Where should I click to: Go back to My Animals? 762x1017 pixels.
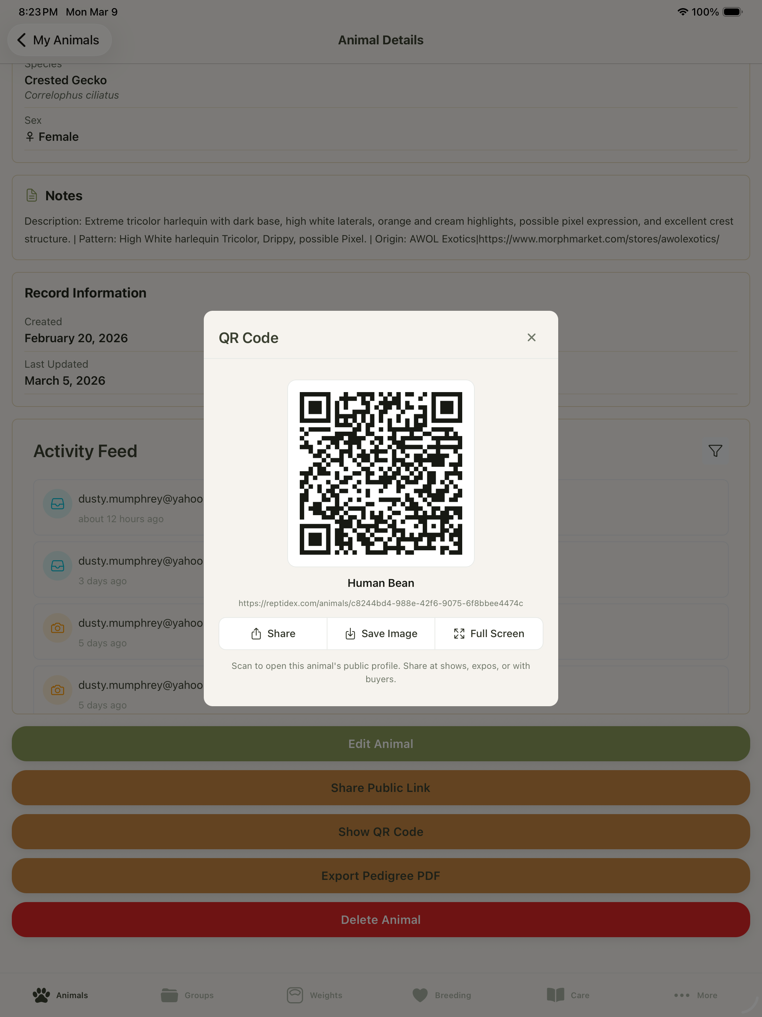(59, 40)
